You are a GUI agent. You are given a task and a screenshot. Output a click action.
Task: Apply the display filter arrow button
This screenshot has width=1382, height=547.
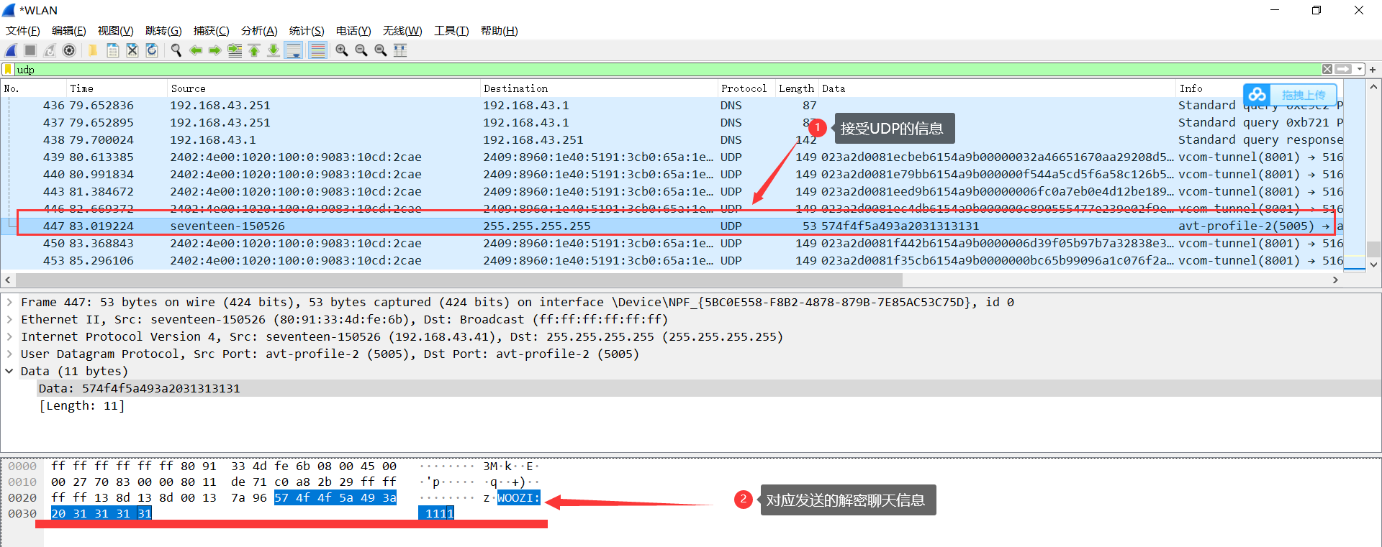[1343, 70]
